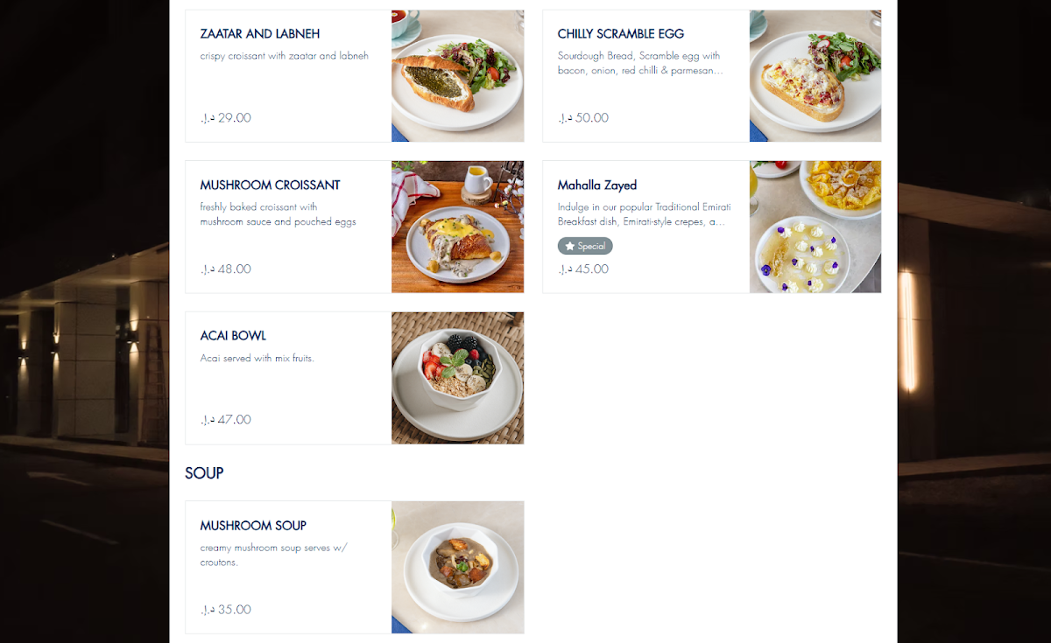1051x643 pixels.
Task: Open the Zaatar and Labneh dish photo
Action: (457, 76)
